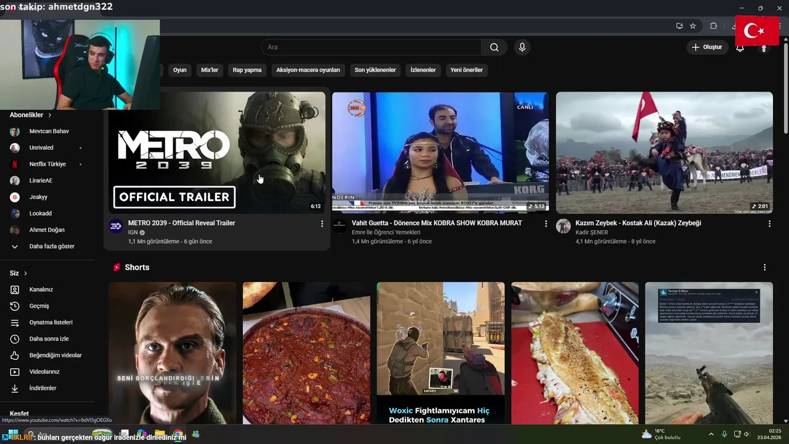Expand the Siz section chevron
Viewport: 789px width, 444px height.
(25, 273)
